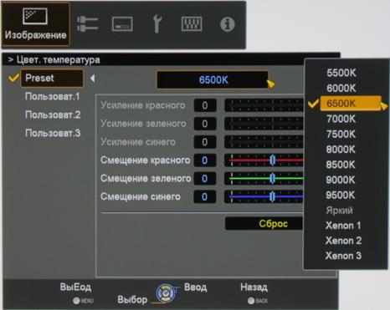Click the Назад label
This screenshot has height=310, width=390.
coord(254,287)
